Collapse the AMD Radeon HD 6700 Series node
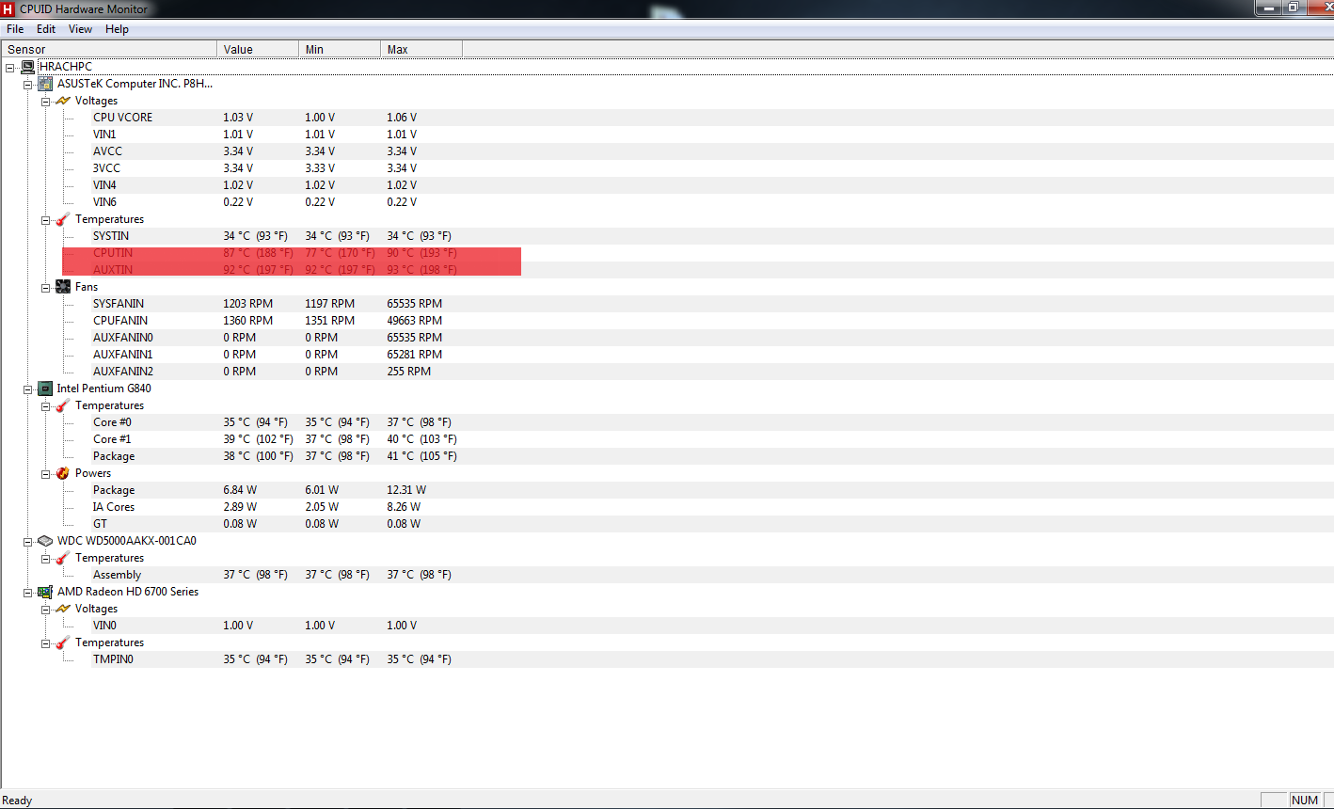This screenshot has width=1334, height=809. tap(28, 592)
